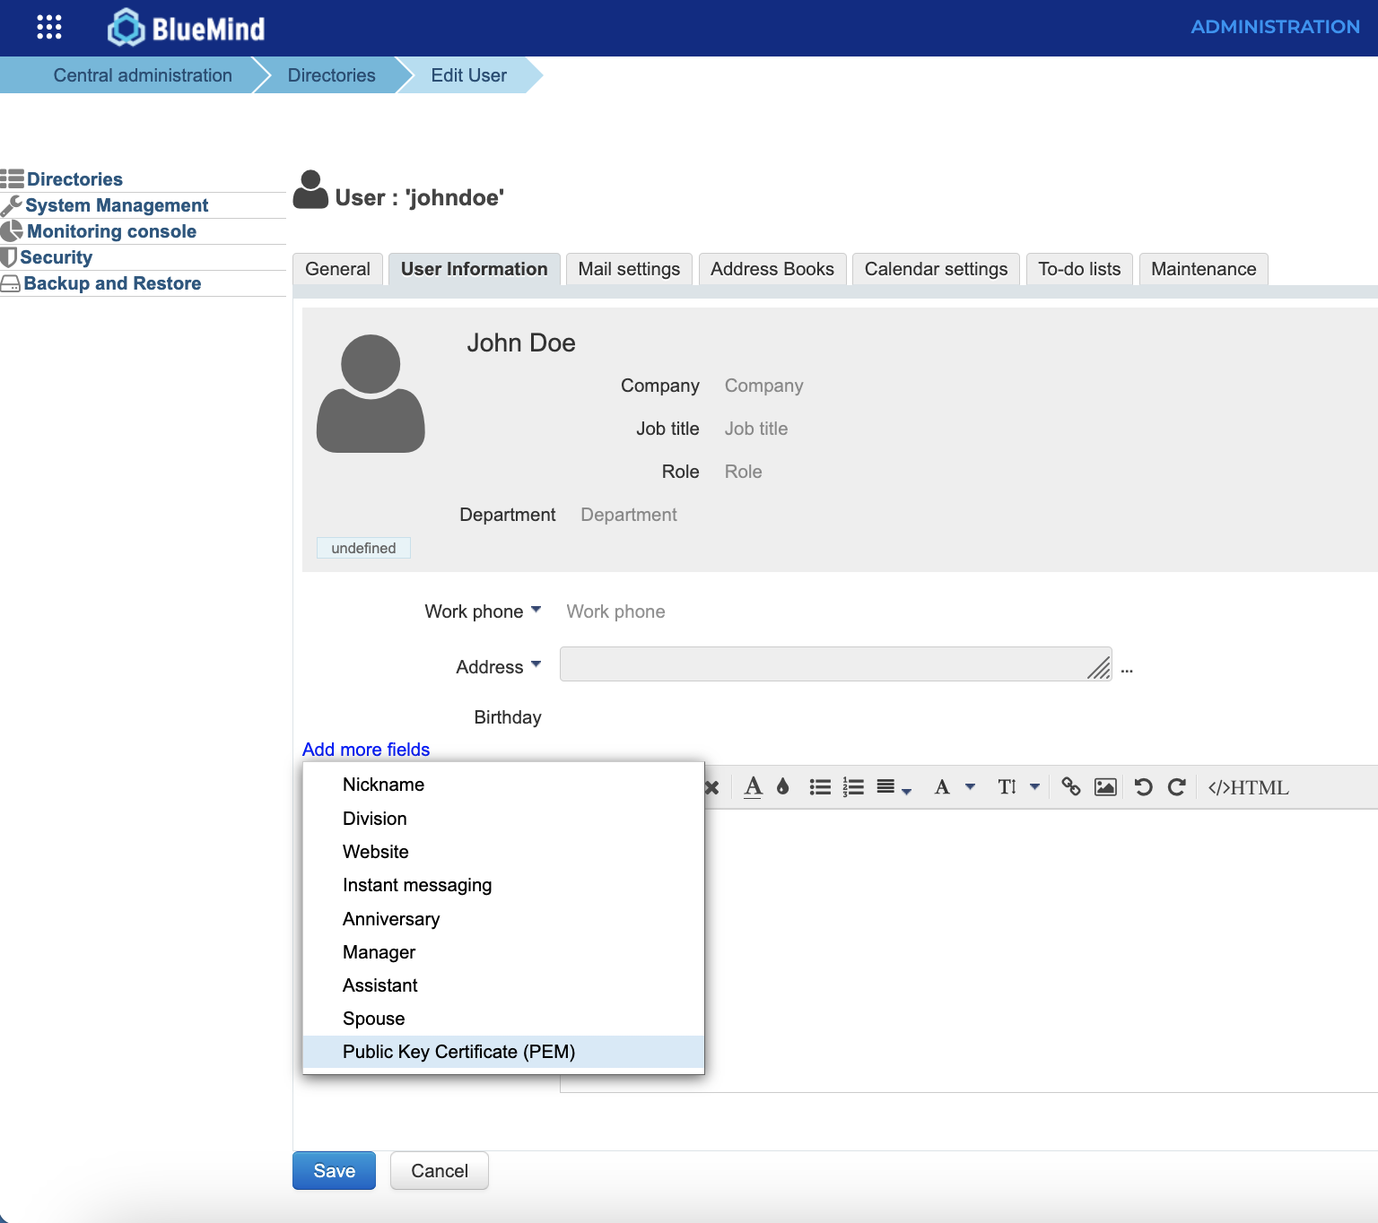Image resolution: width=1378 pixels, height=1223 pixels.
Task: Expand the Address type dropdown
Action: (x=536, y=665)
